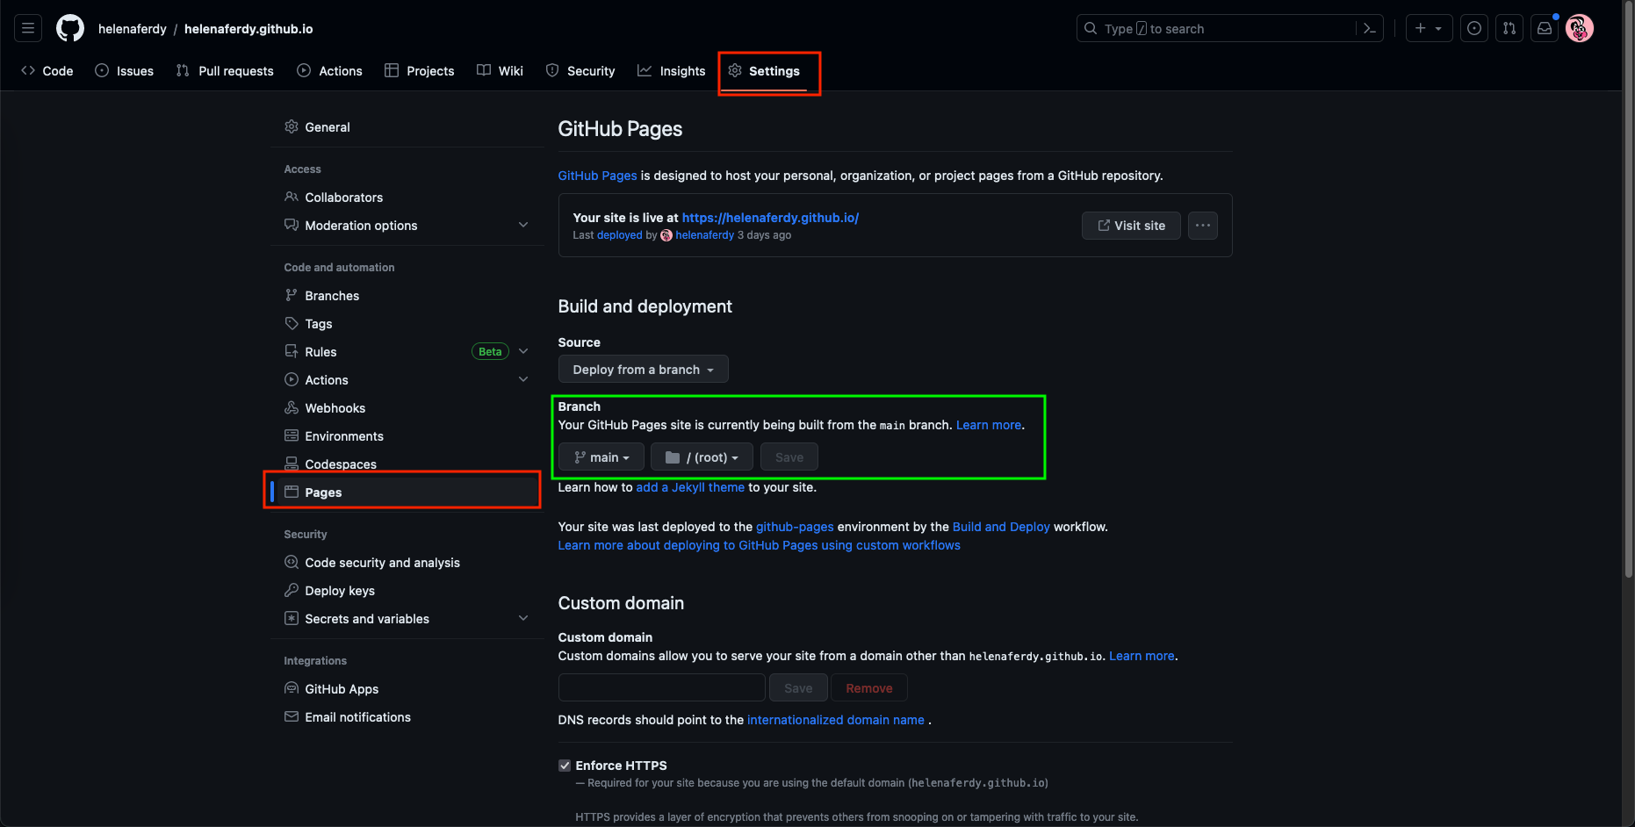Click the GitHub logo home icon

[70, 29]
